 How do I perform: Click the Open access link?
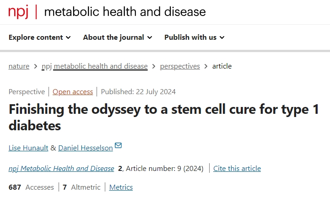pos(73,92)
